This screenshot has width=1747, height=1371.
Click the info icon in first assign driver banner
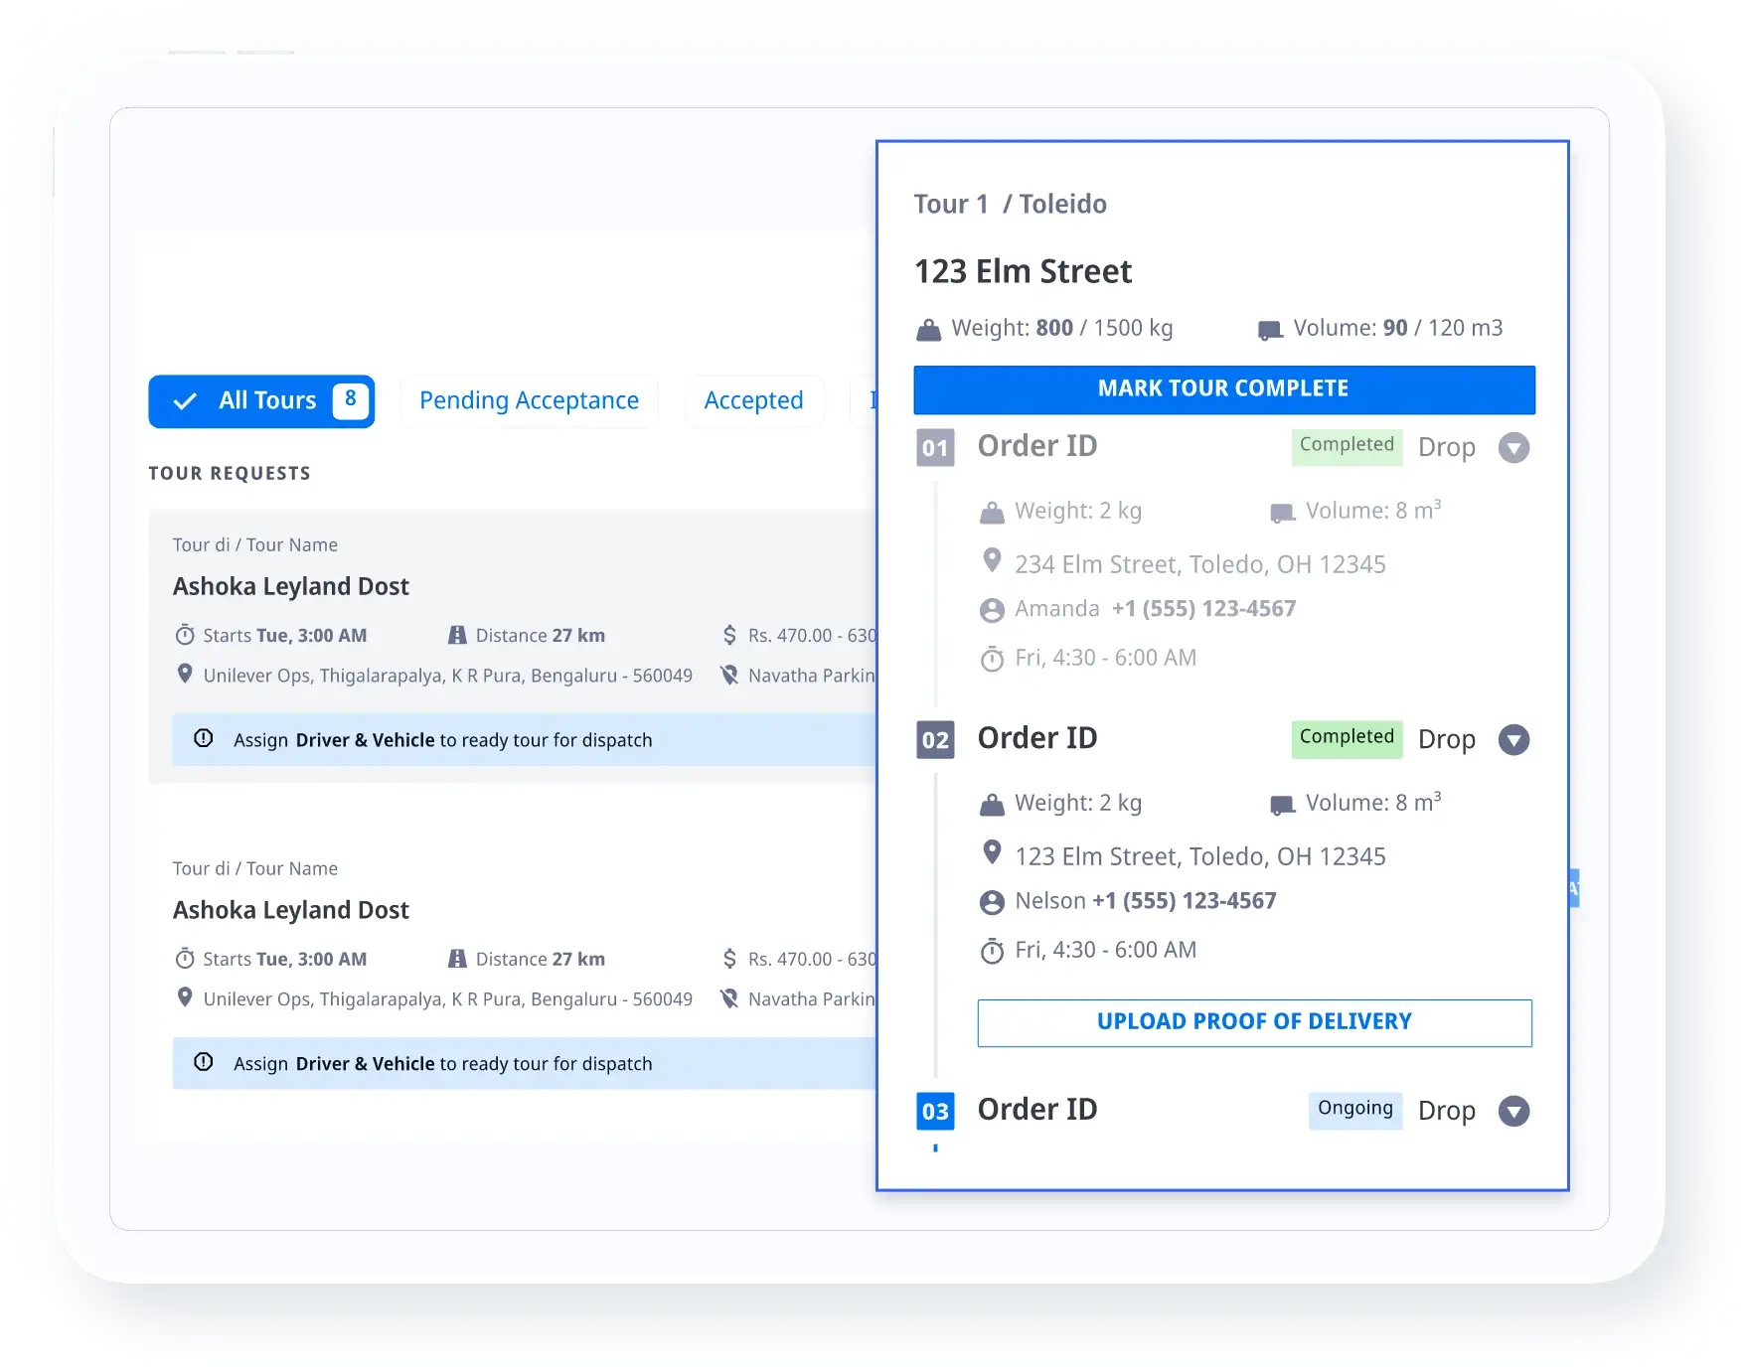pos(204,739)
